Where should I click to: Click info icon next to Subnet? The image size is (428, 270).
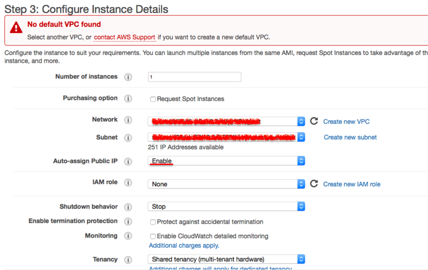coord(128,138)
